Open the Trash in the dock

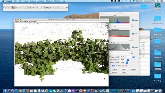[x=160, y=91]
